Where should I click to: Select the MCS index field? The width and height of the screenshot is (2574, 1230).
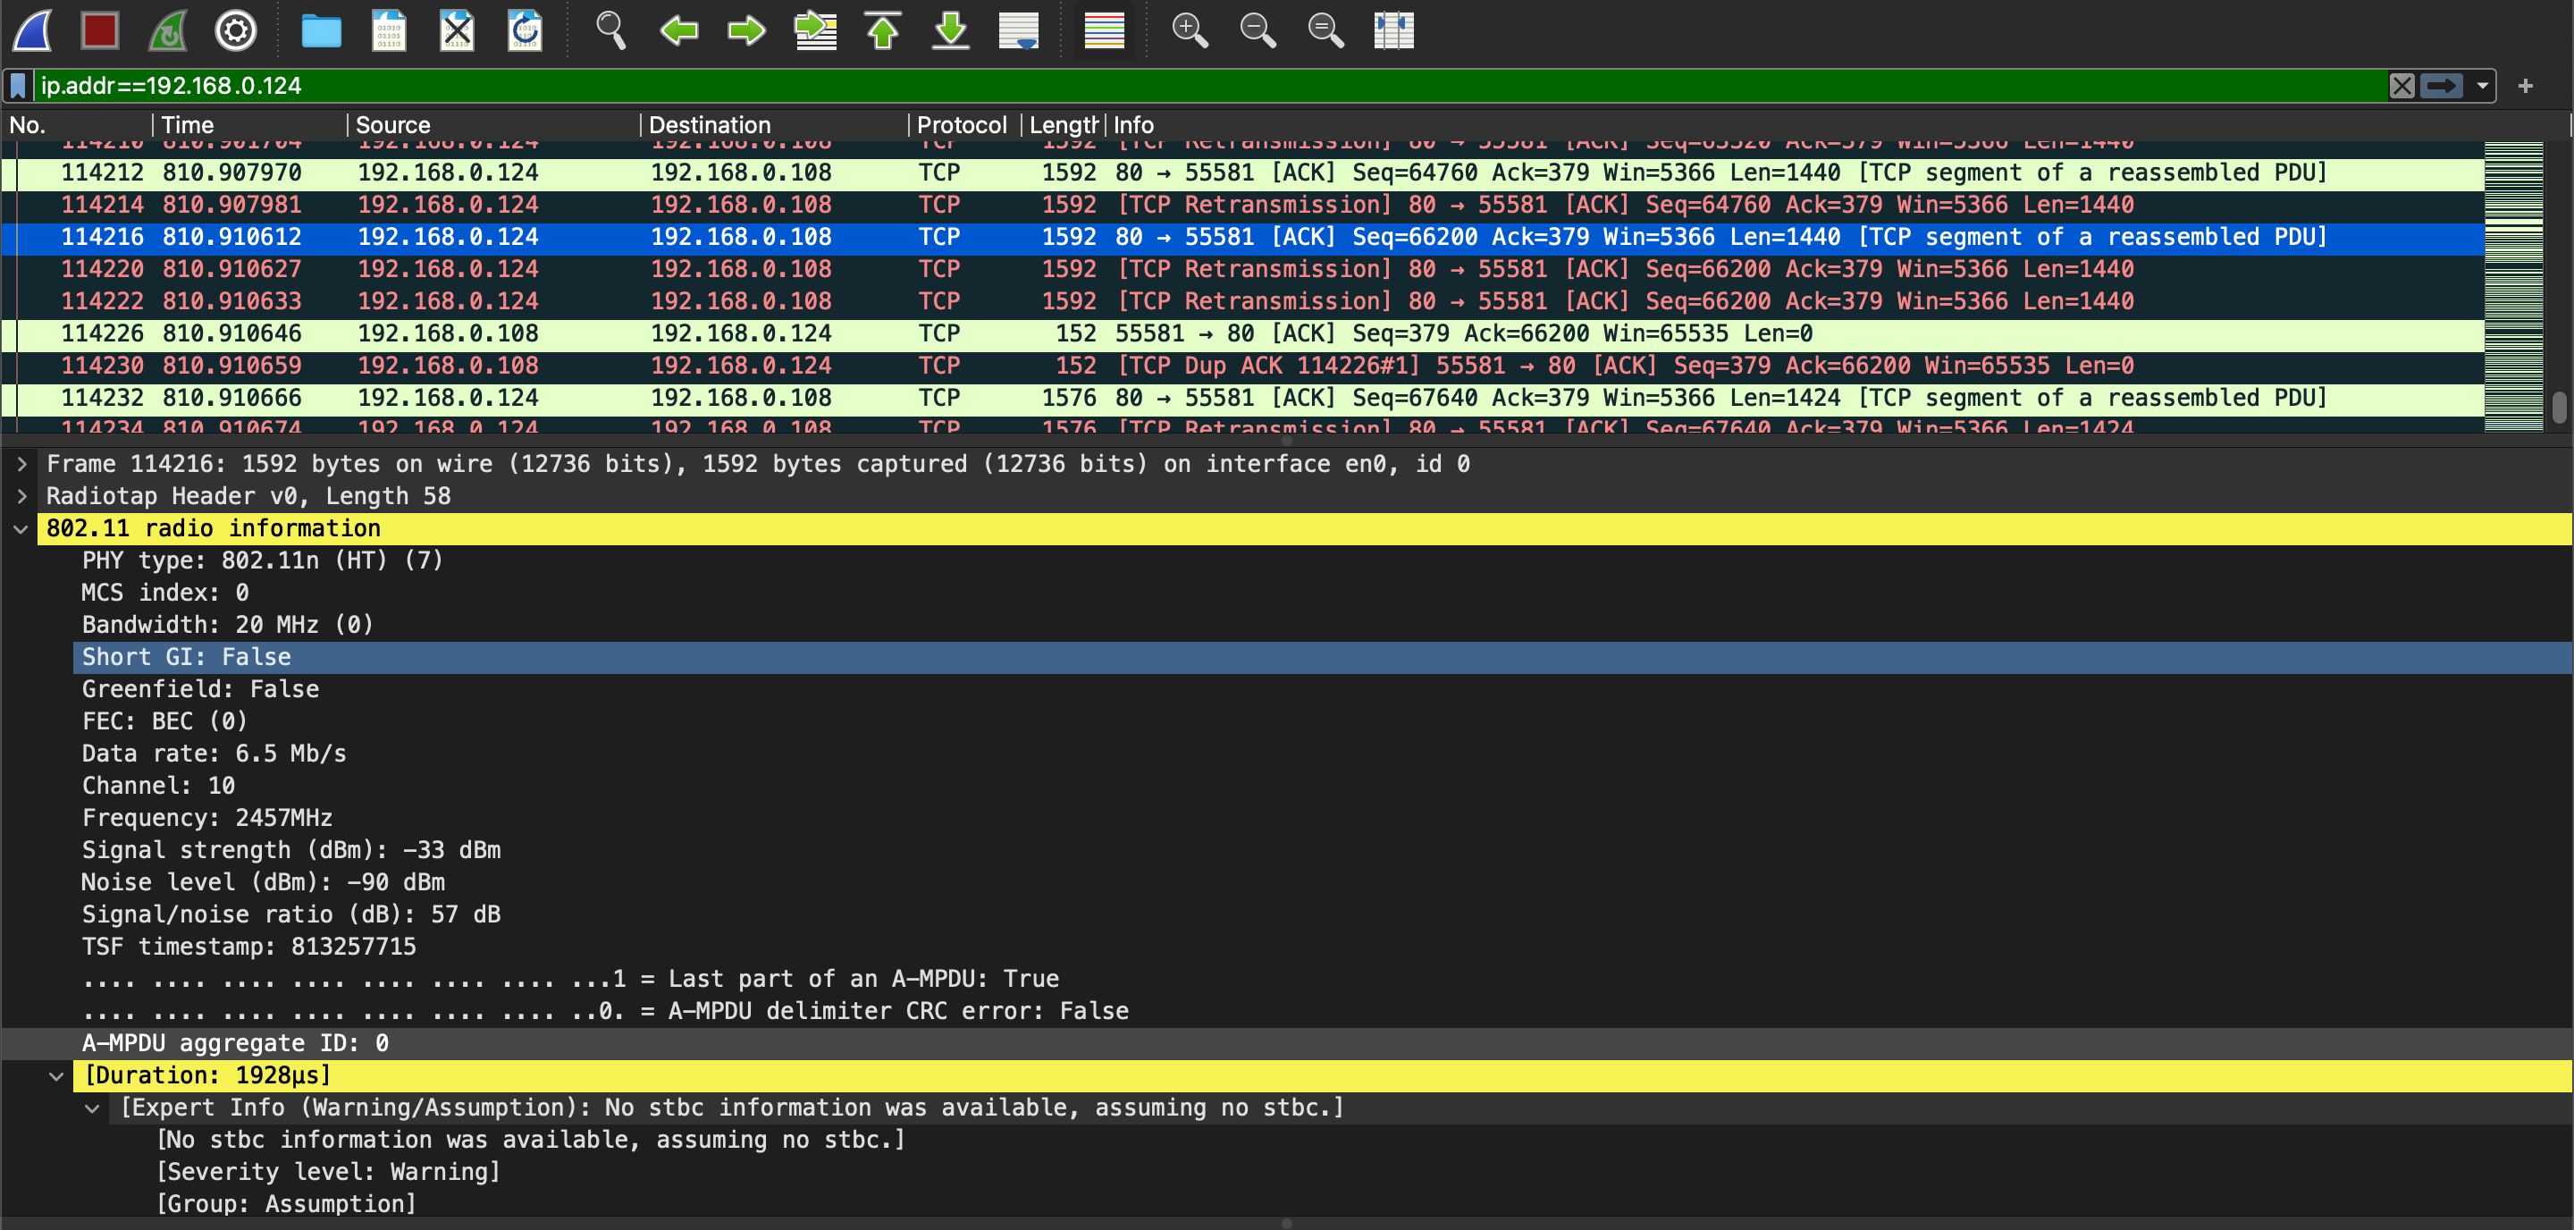tap(1322, 593)
